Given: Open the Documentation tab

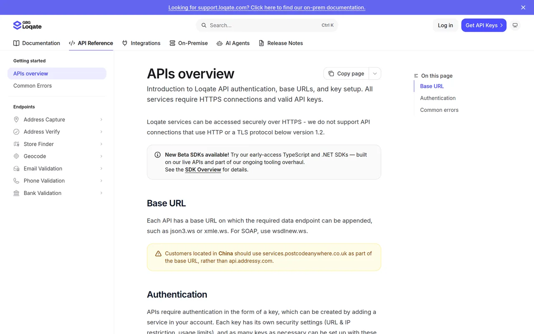Looking at the screenshot, I should point(37,43).
